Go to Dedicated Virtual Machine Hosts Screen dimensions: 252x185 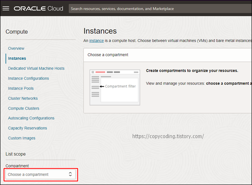(x=36, y=68)
